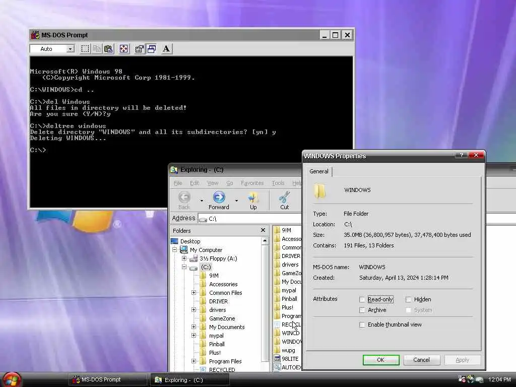Screen dimensions: 516x387
Task: Expand the 3½ Floppy (A:) node
Action: (184, 259)
